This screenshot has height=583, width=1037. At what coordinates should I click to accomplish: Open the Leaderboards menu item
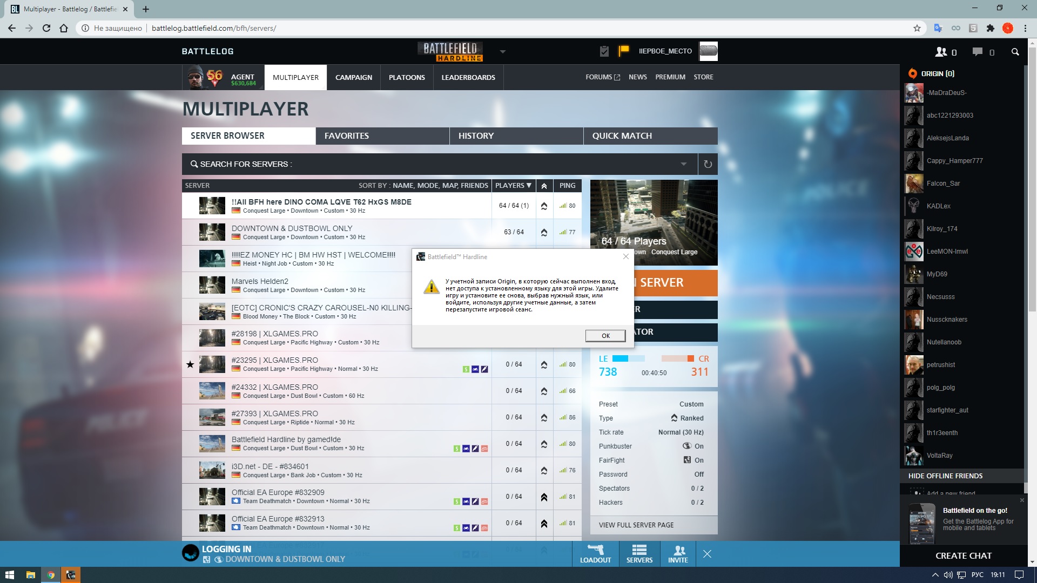point(468,77)
